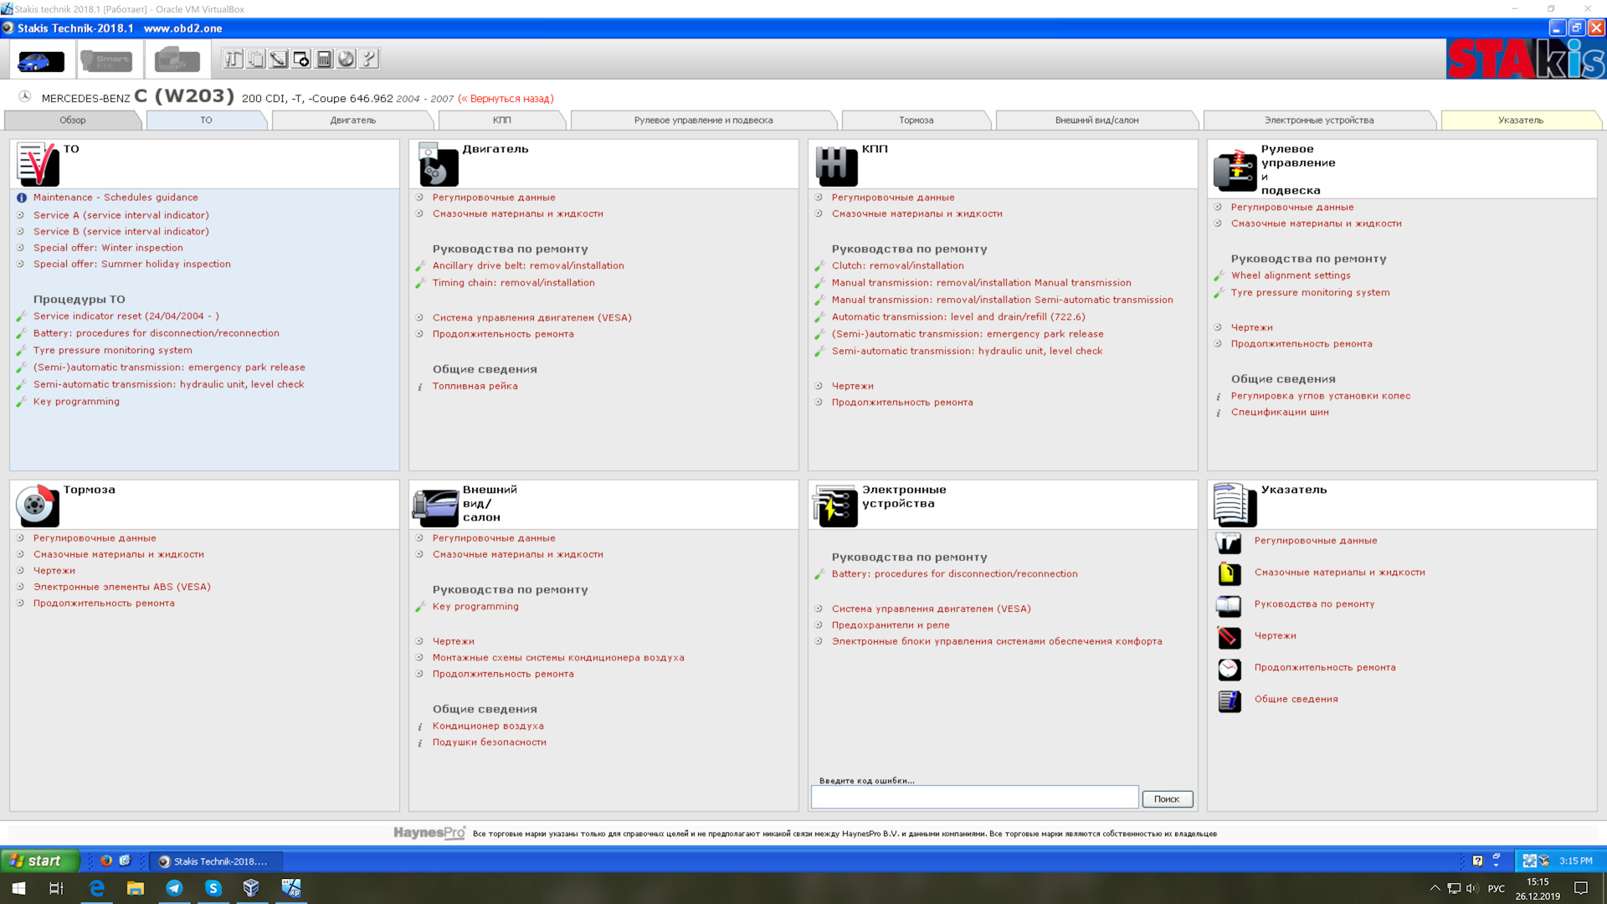Click the window export arrow icon
This screenshot has width=1607, height=904.
(x=300, y=59)
